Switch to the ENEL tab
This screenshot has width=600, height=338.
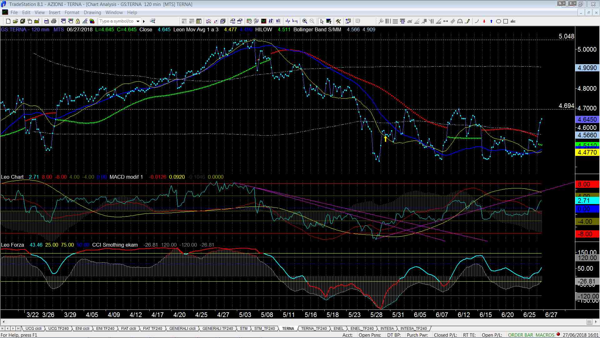338,329
